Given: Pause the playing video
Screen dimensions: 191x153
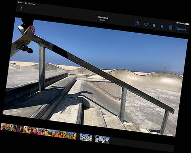Looking at the screenshot, I should click(x=154, y=25).
